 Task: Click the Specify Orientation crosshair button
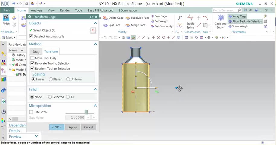tap(93, 30)
